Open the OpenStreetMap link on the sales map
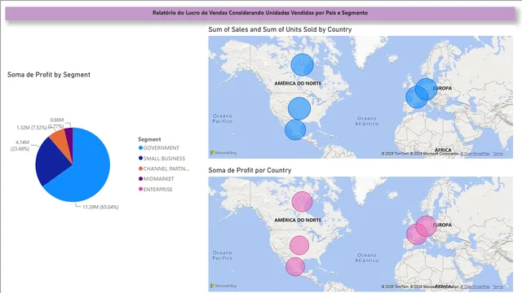The width and height of the screenshot is (522, 293). tap(475, 154)
